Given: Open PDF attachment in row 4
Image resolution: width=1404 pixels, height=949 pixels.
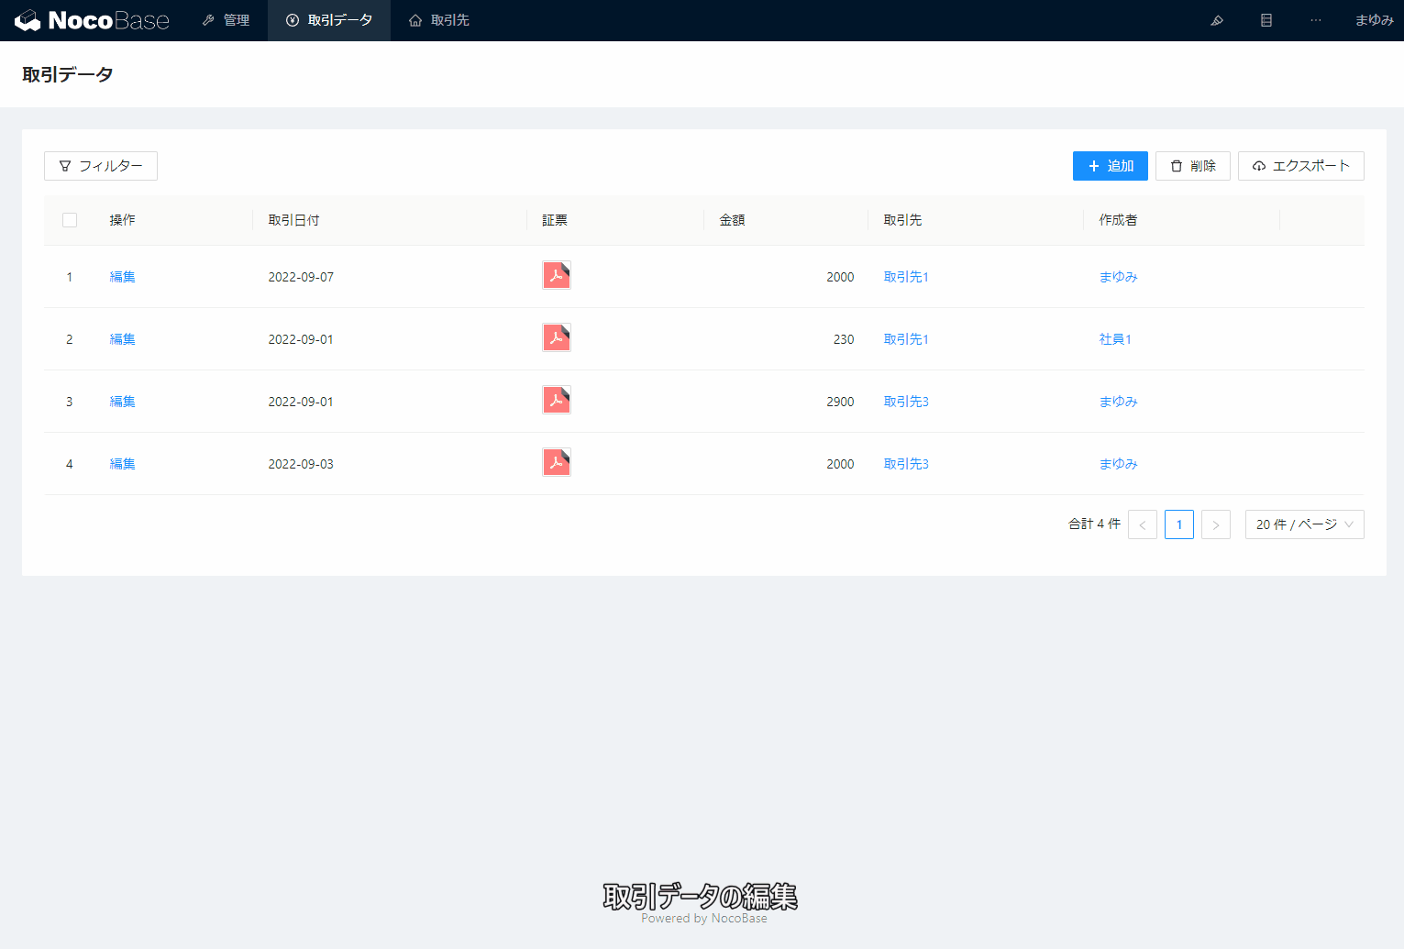Looking at the screenshot, I should coord(557,463).
